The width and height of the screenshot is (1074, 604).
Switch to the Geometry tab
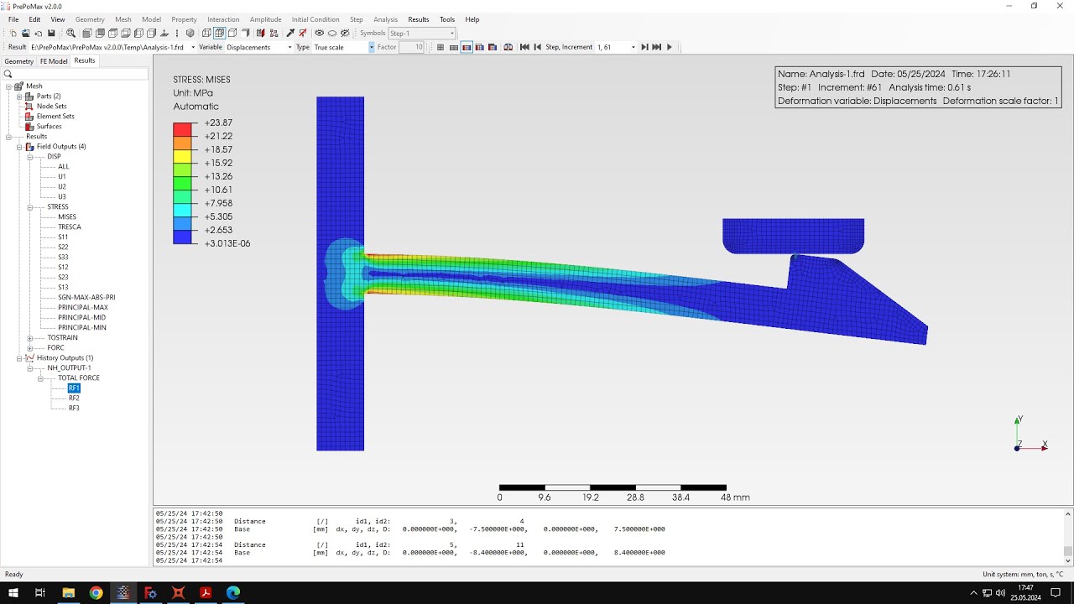point(18,61)
